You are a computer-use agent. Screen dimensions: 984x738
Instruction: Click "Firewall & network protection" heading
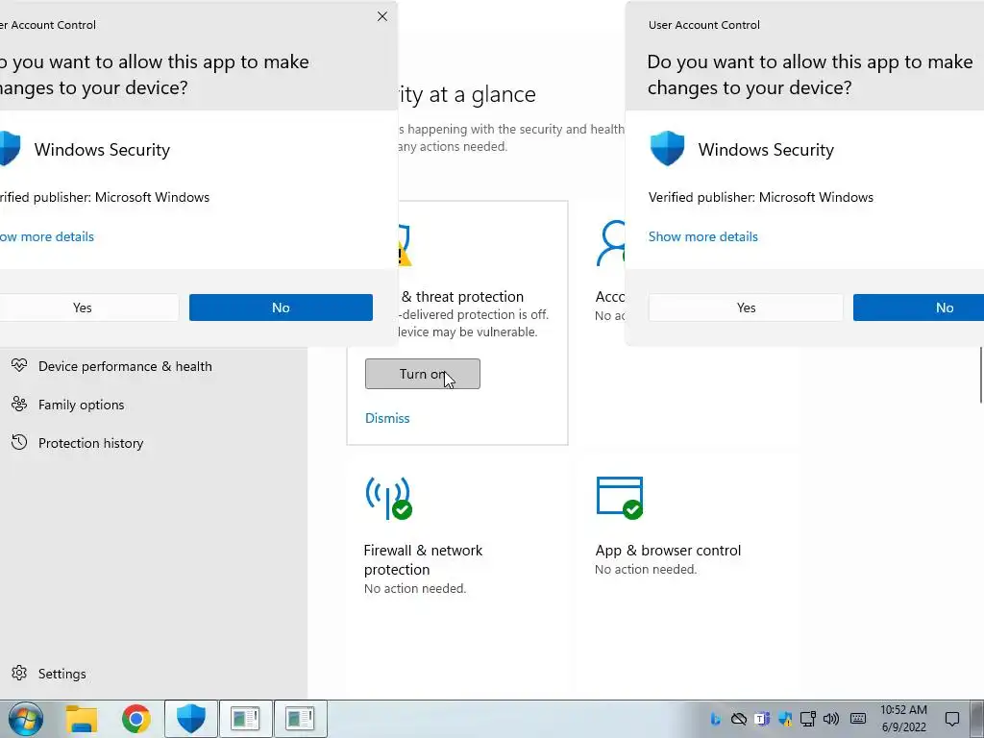[423, 560]
